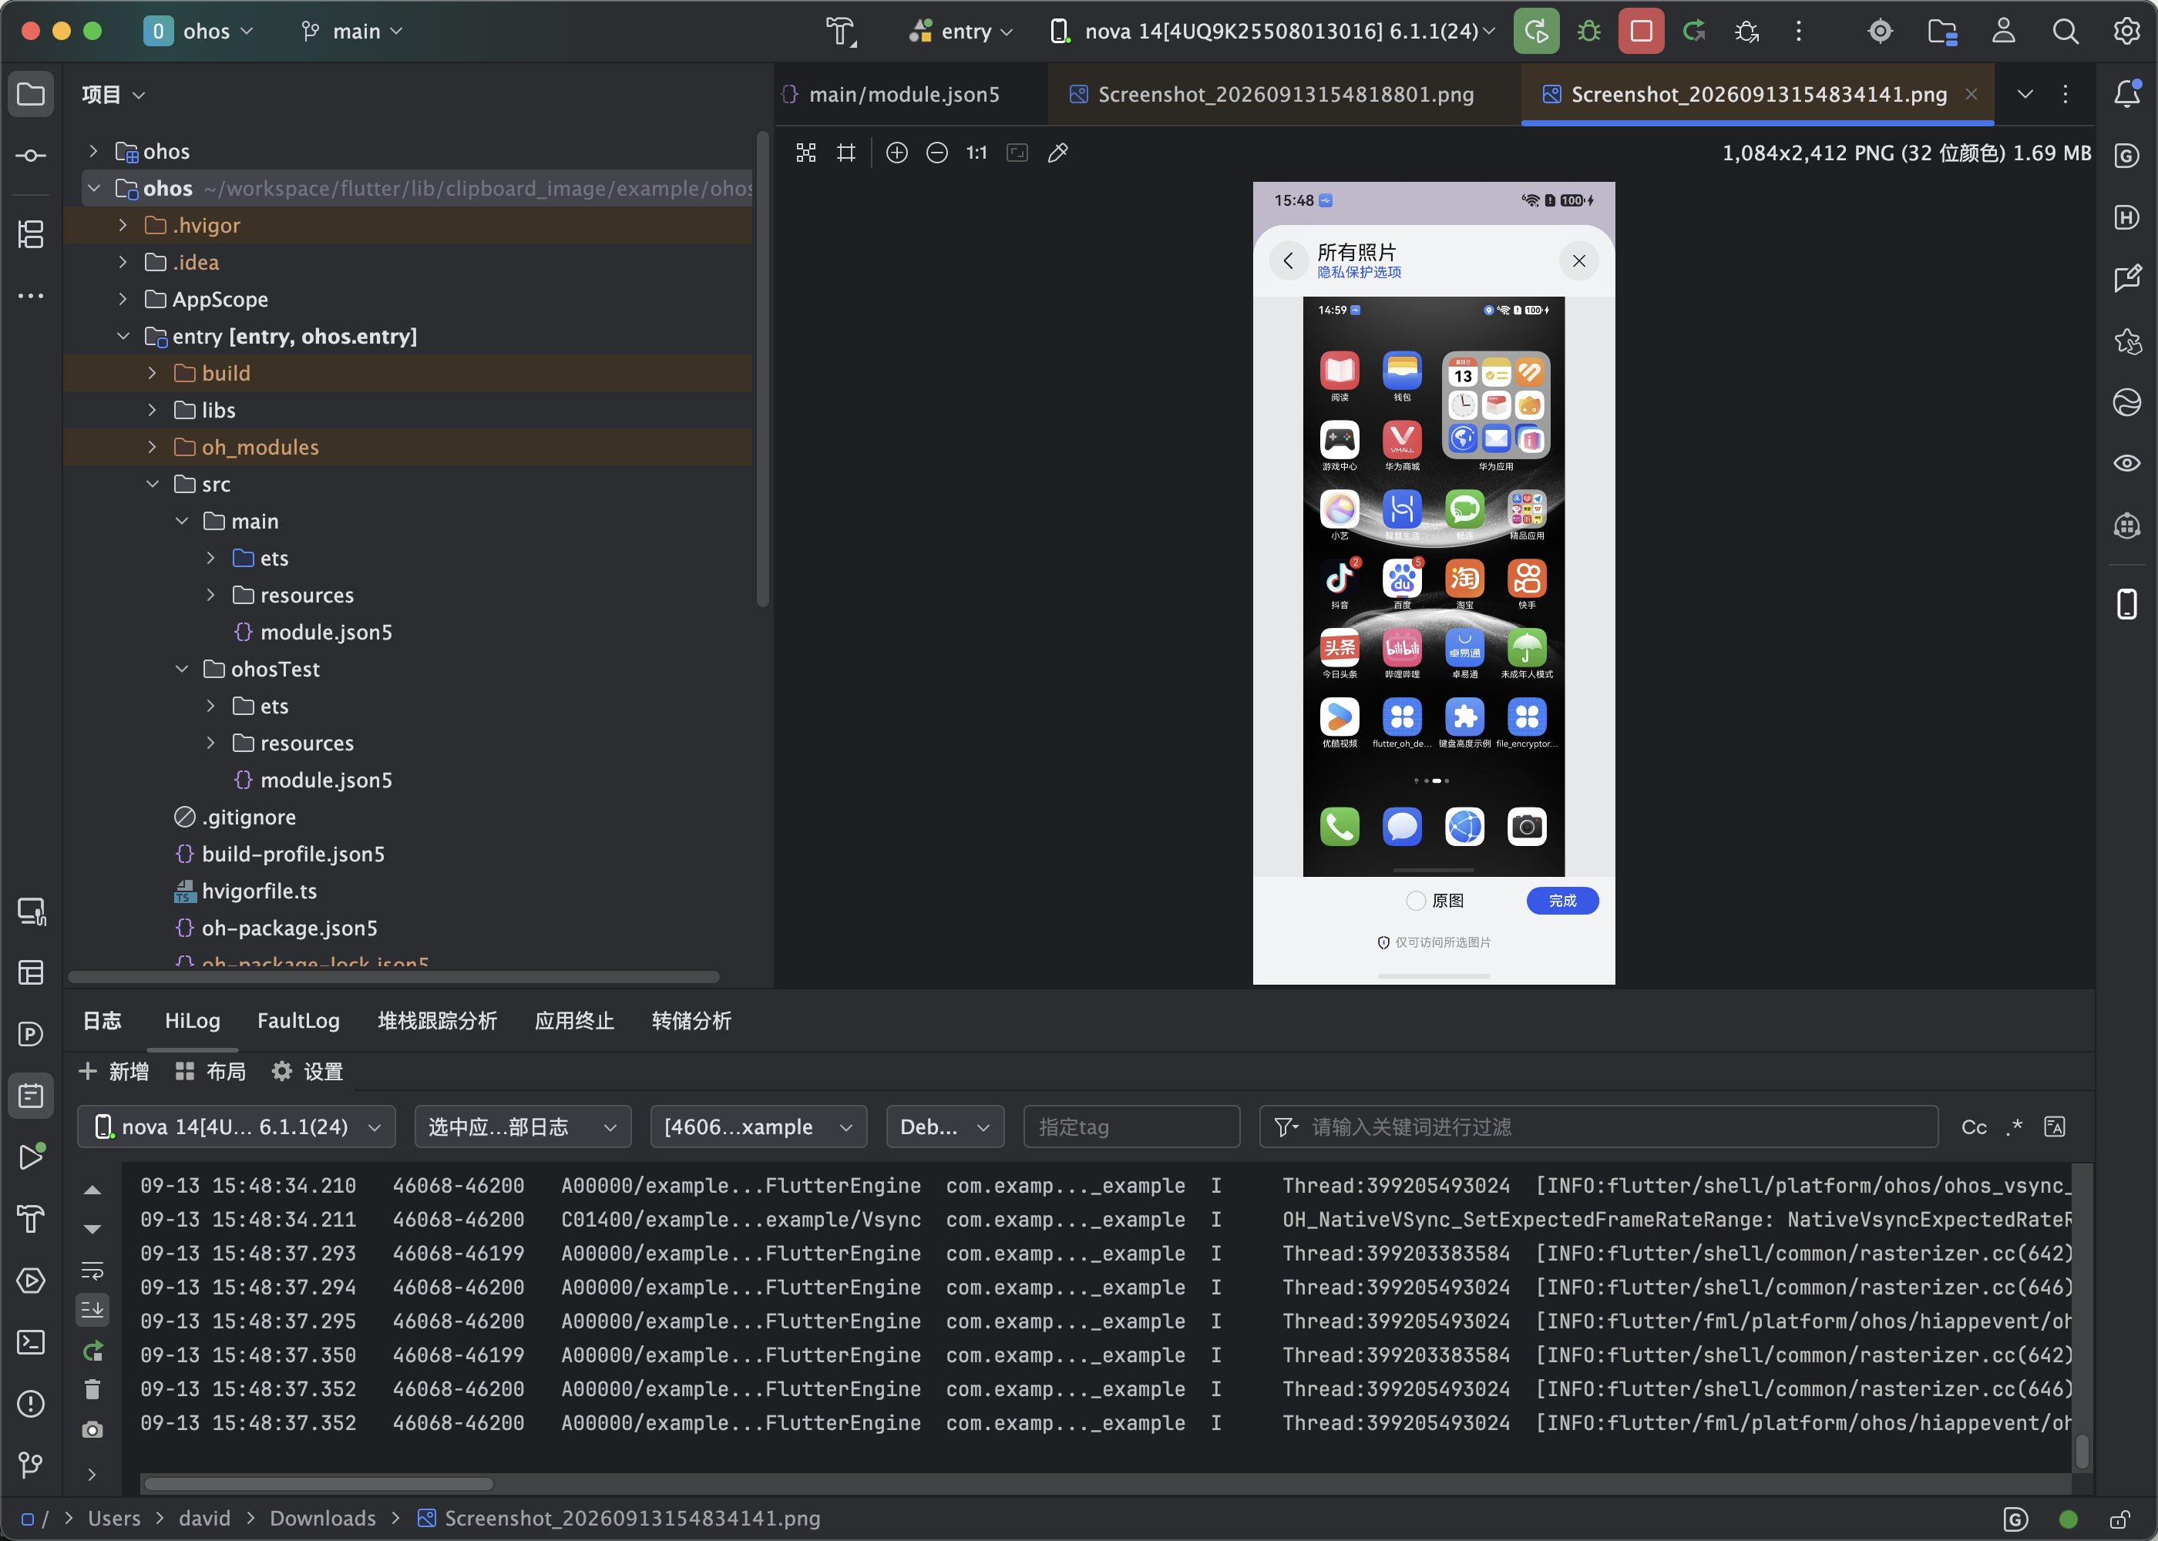Click the 设置 log settings button
The height and width of the screenshot is (1541, 2158).
pos(308,1071)
